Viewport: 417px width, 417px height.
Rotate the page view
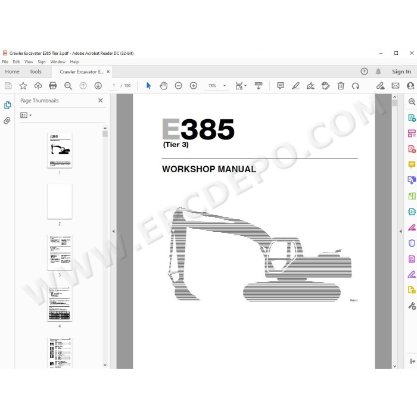tap(356, 86)
